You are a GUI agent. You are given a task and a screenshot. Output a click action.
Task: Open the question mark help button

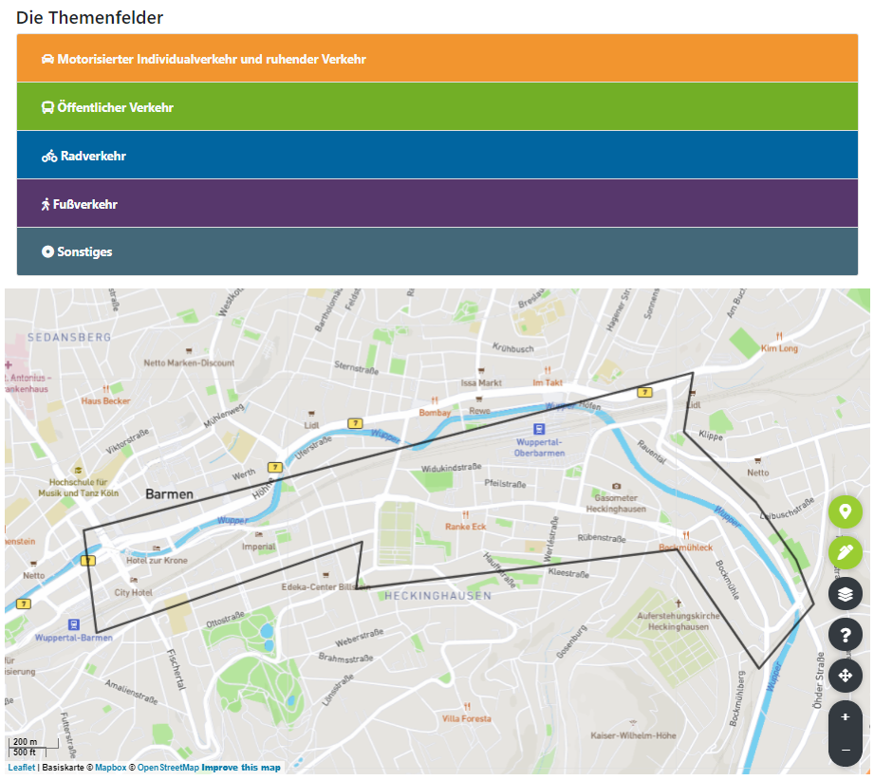[845, 635]
